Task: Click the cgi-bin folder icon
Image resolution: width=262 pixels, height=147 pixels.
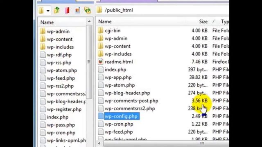Action: [x=100, y=30]
